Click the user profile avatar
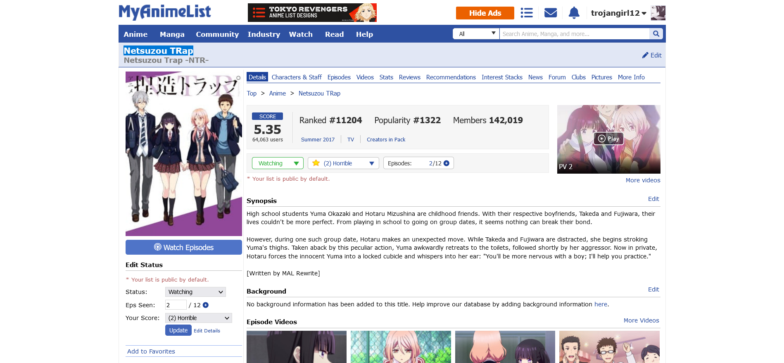 pyautogui.click(x=658, y=13)
